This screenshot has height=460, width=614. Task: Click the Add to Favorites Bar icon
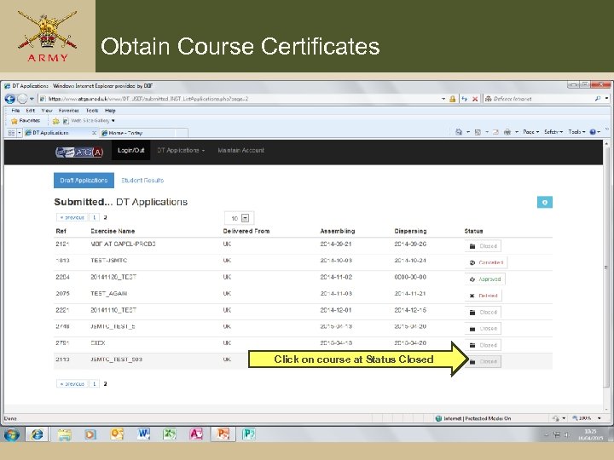point(56,121)
